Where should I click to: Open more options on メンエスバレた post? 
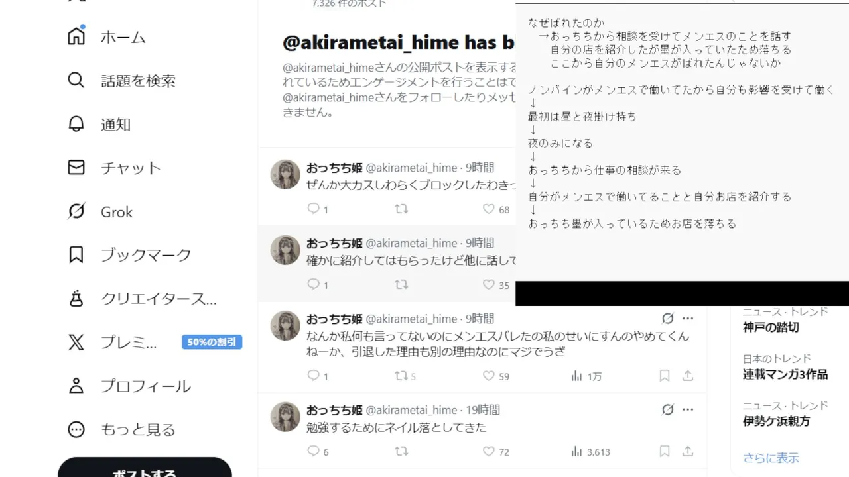coord(688,319)
